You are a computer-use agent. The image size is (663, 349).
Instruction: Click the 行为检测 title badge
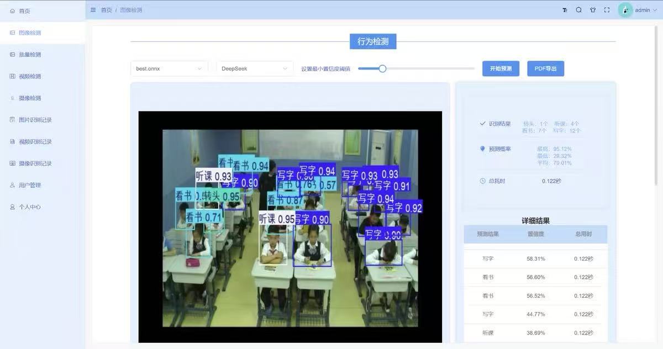373,41
